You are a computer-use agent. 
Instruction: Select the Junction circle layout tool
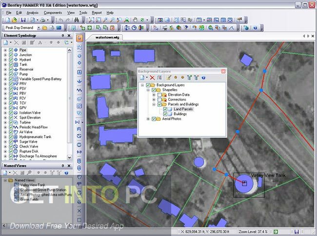(x=79, y=56)
